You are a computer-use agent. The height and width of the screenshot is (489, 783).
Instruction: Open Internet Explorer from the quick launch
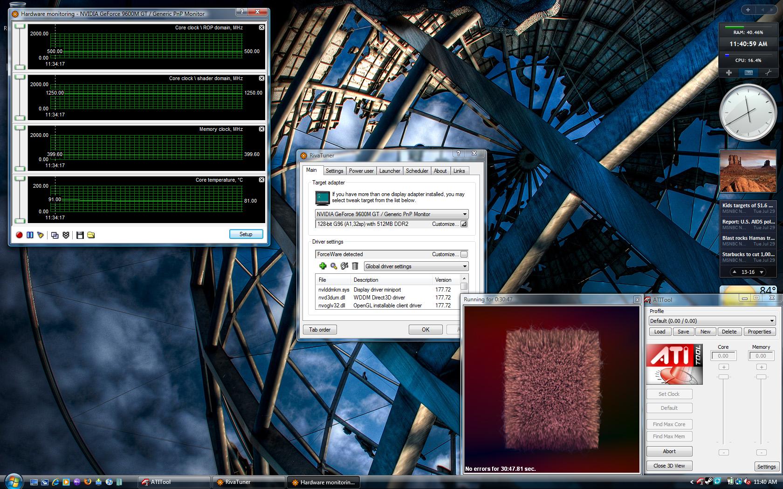(x=55, y=482)
